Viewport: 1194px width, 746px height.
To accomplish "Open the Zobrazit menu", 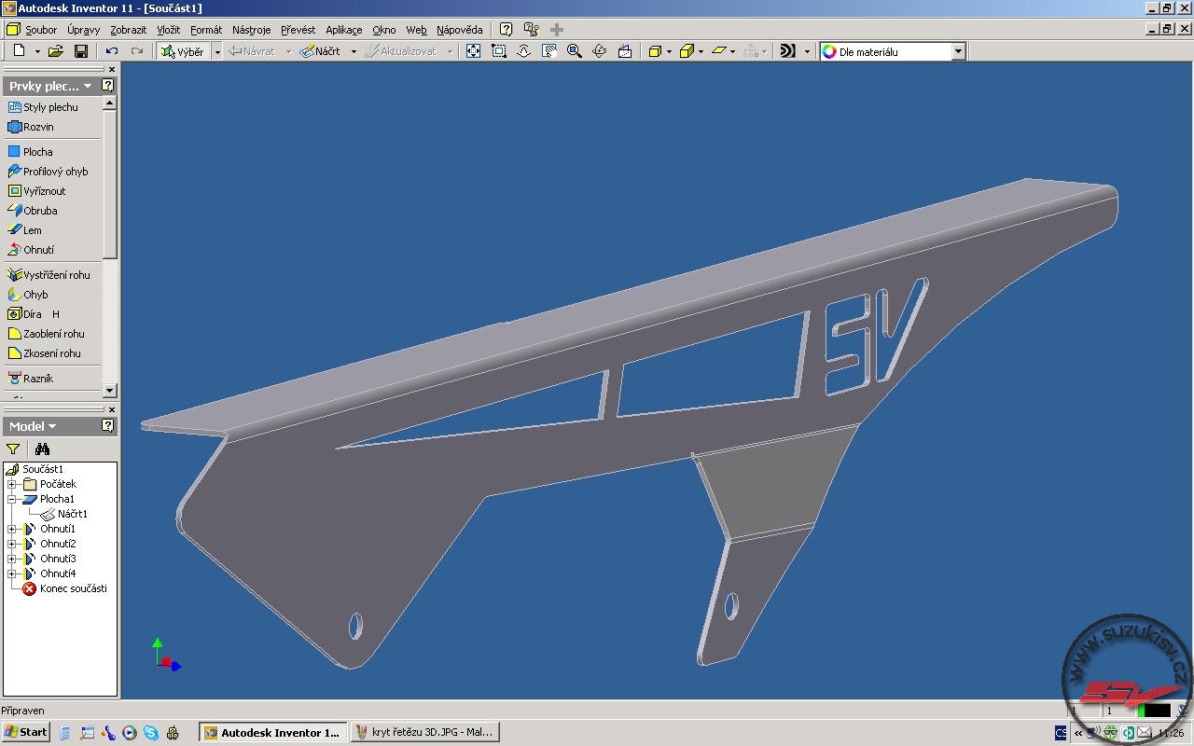I will tap(128, 30).
